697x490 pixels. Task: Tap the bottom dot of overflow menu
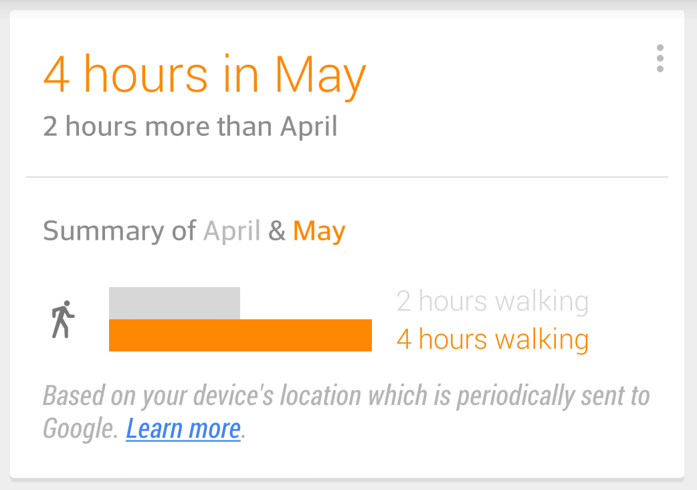coord(660,69)
